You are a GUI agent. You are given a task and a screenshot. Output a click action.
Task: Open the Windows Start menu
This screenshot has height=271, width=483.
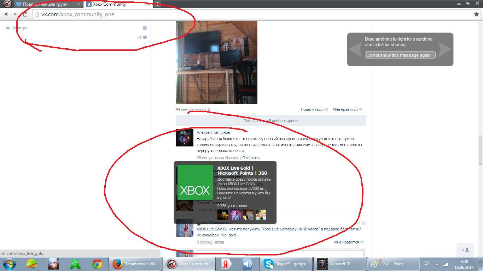pos(9,264)
